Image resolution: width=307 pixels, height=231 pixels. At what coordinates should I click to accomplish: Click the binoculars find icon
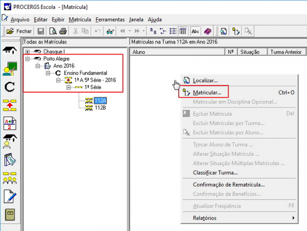point(110,31)
